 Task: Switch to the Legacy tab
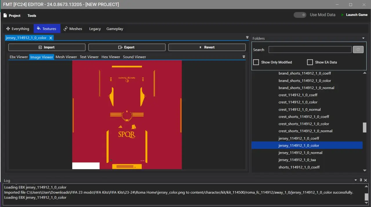point(95,29)
